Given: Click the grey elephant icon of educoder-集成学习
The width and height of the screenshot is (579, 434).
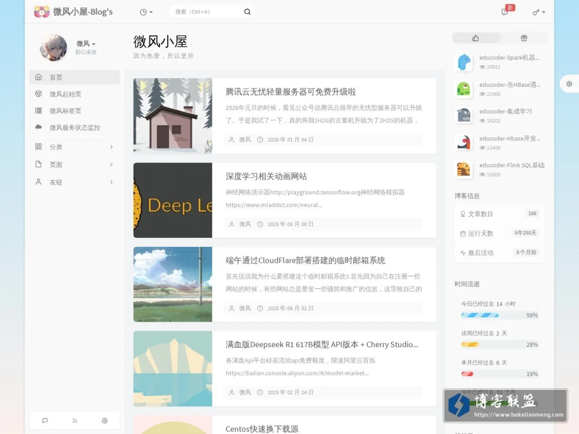Looking at the screenshot, I should pos(464,115).
